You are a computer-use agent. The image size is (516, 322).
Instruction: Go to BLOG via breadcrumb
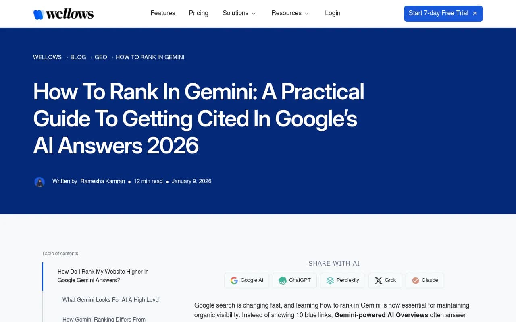tap(78, 57)
